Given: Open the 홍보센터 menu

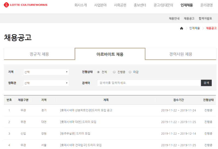Looking at the screenshot, I should [x=140, y=5].
